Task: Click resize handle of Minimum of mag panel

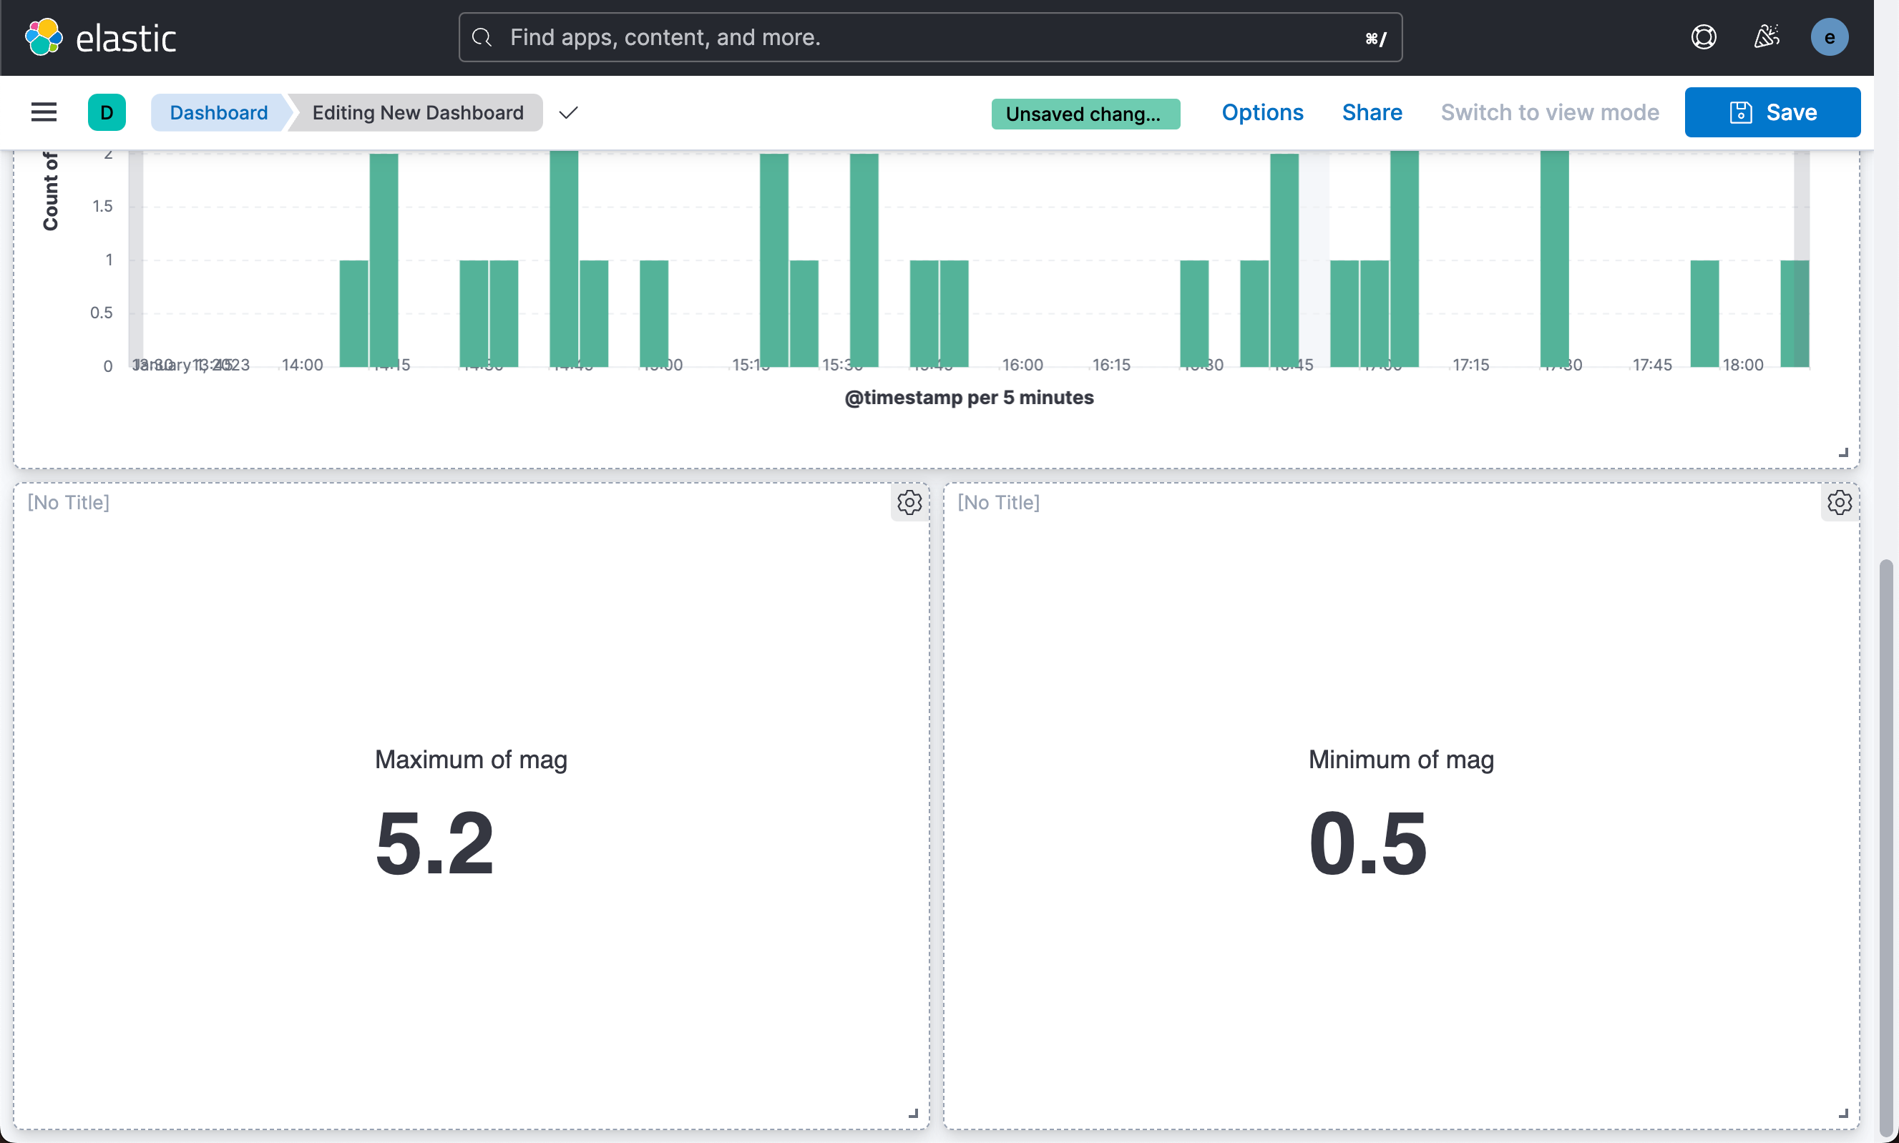Action: click(x=1843, y=1114)
